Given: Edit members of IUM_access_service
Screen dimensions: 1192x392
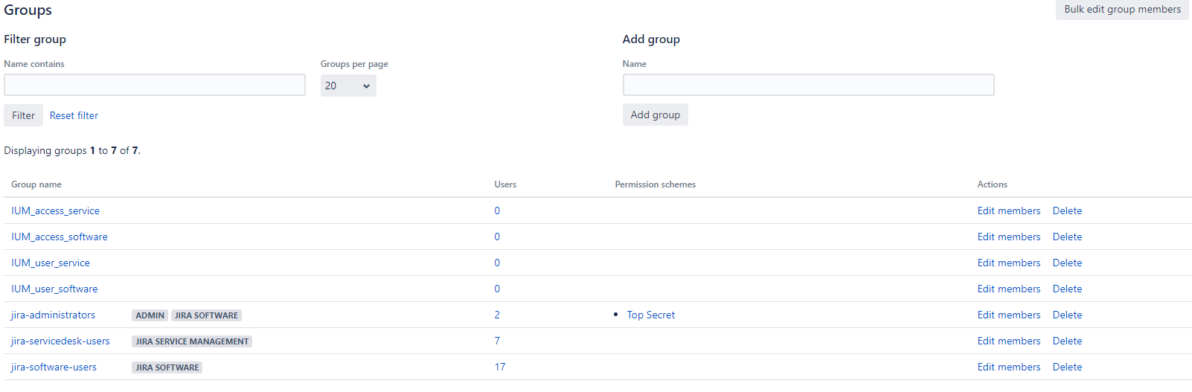Looking at the screenshot, I should coord(1008,211).
